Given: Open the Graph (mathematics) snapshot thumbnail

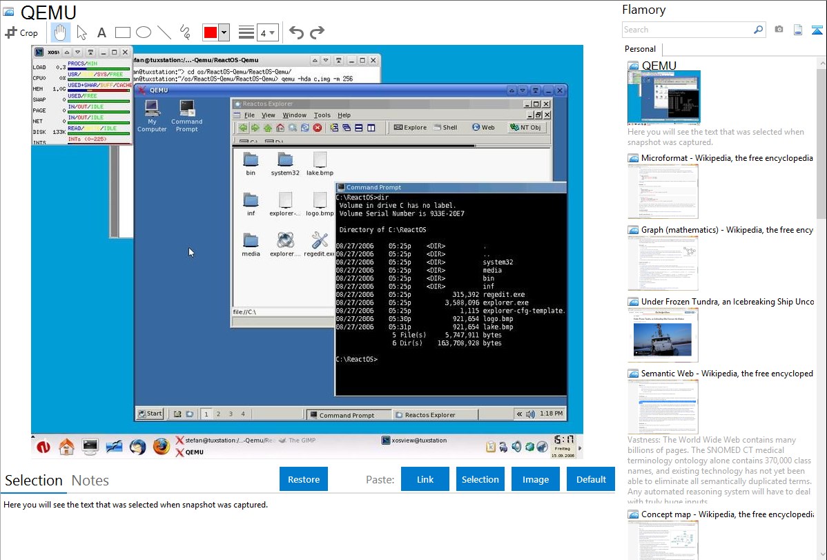Looking at the screenshot, I should 663,263.
